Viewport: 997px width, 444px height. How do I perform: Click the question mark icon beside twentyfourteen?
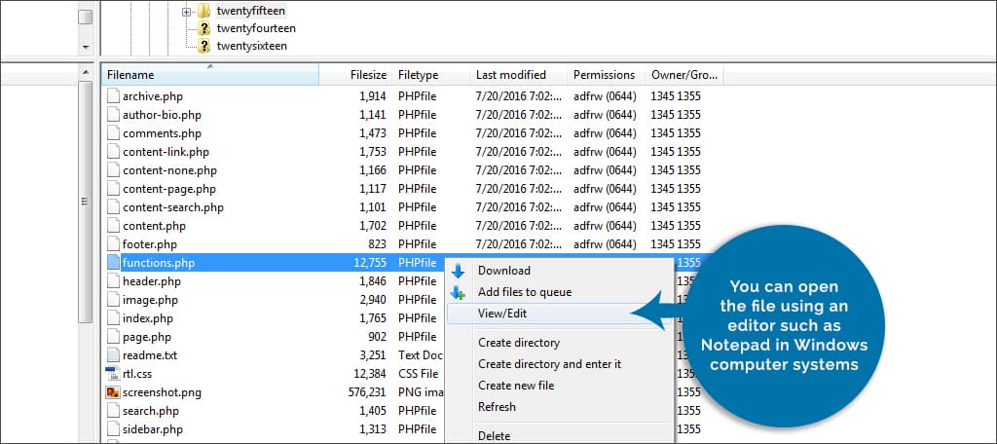[204, 28]
